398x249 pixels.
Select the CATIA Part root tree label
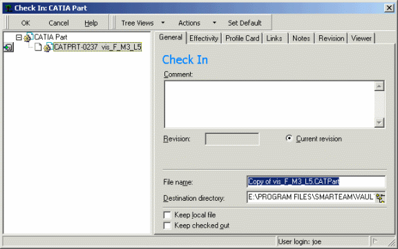point(50,37)
